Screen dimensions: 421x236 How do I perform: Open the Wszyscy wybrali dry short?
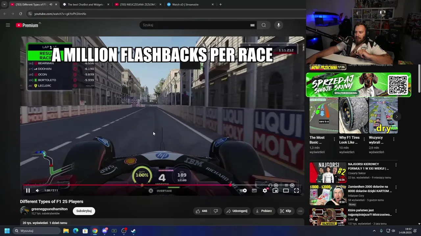pos(383,115)
